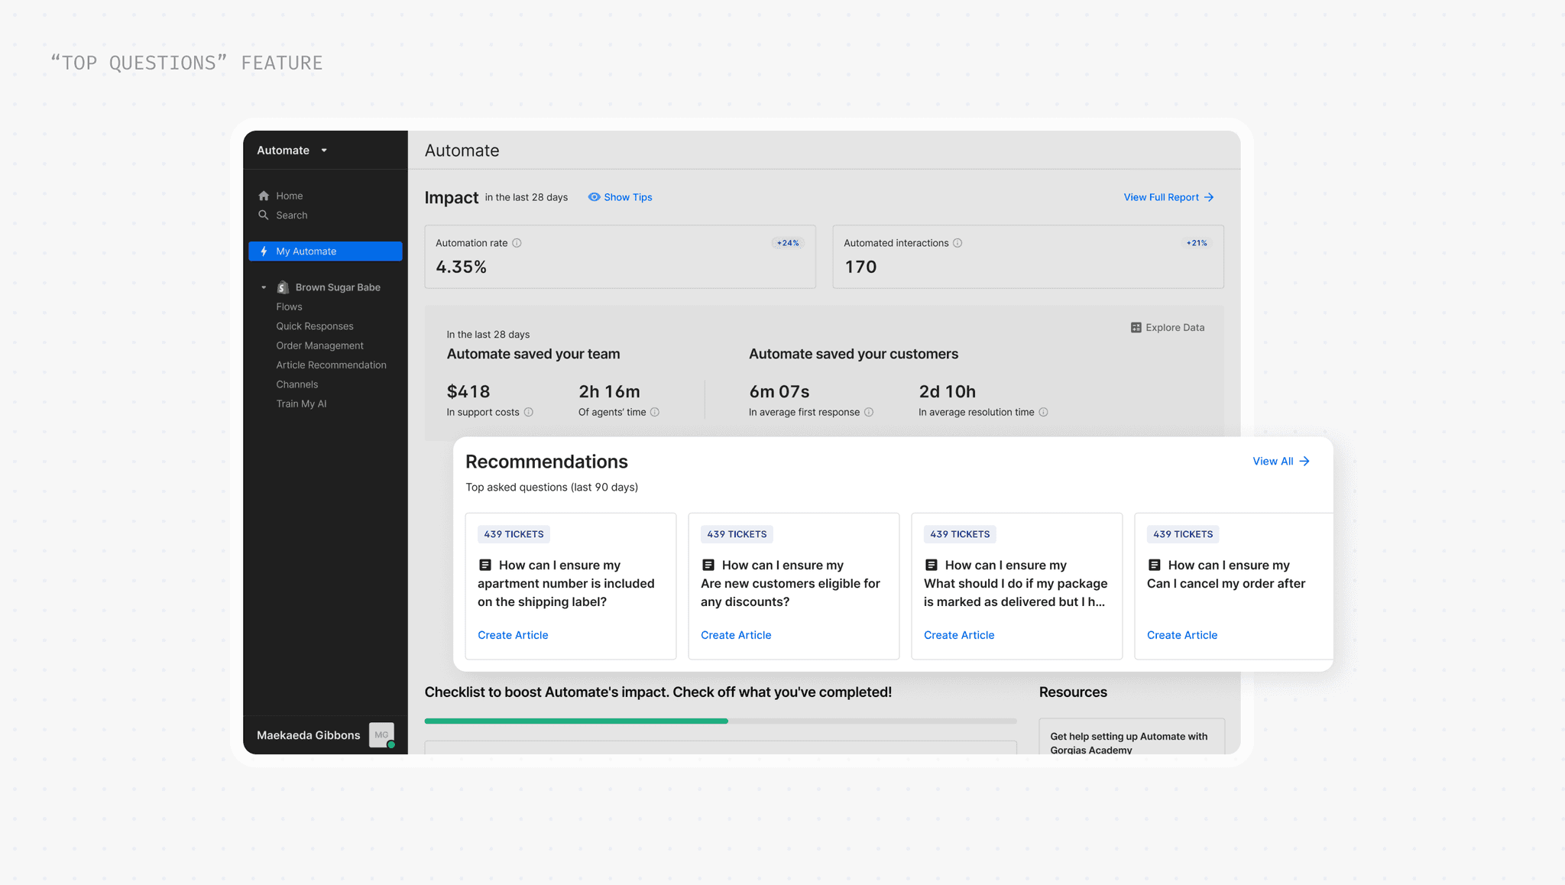Click the info icon beside Automated interactions

(957, 243)
